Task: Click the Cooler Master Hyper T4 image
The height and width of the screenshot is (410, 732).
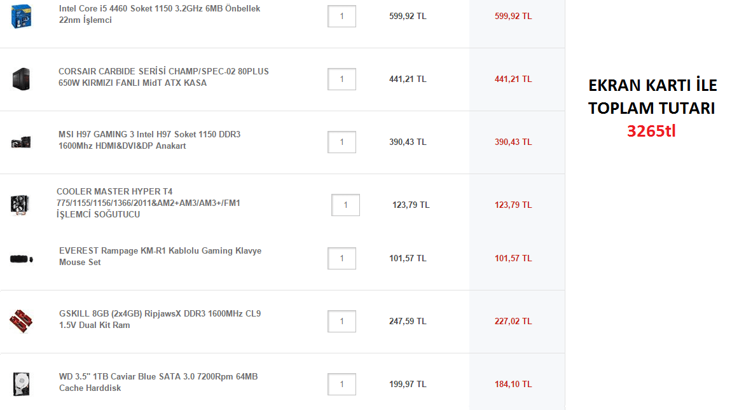Action: pyautogui.click(x=18, y=205)
